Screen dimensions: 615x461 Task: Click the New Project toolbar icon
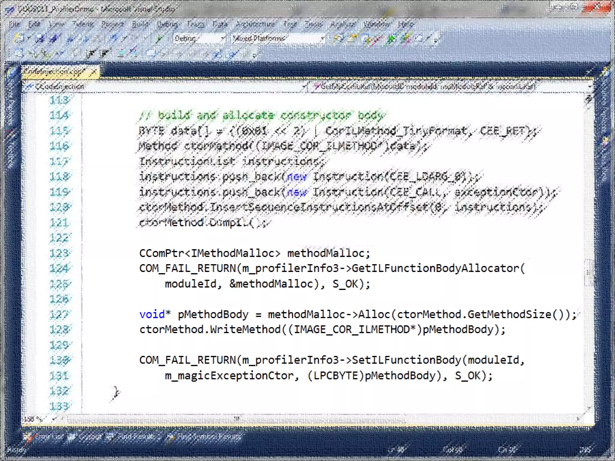pos(19,38)
